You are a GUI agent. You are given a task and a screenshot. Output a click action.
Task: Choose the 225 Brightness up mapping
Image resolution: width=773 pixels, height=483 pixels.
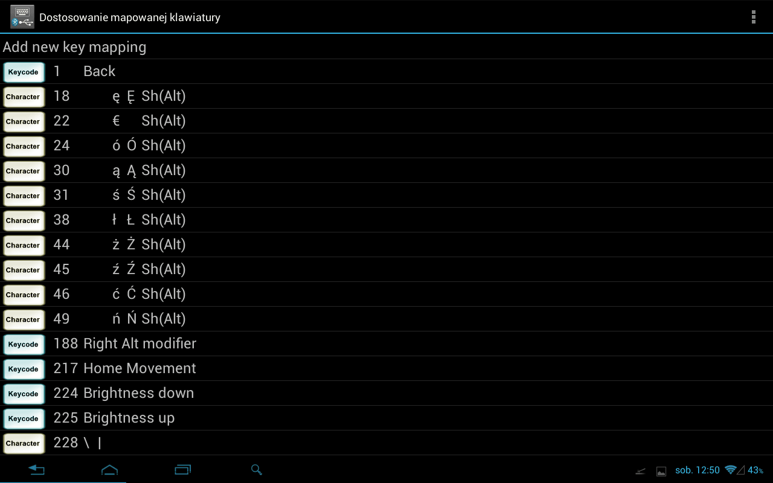(386, 418)
